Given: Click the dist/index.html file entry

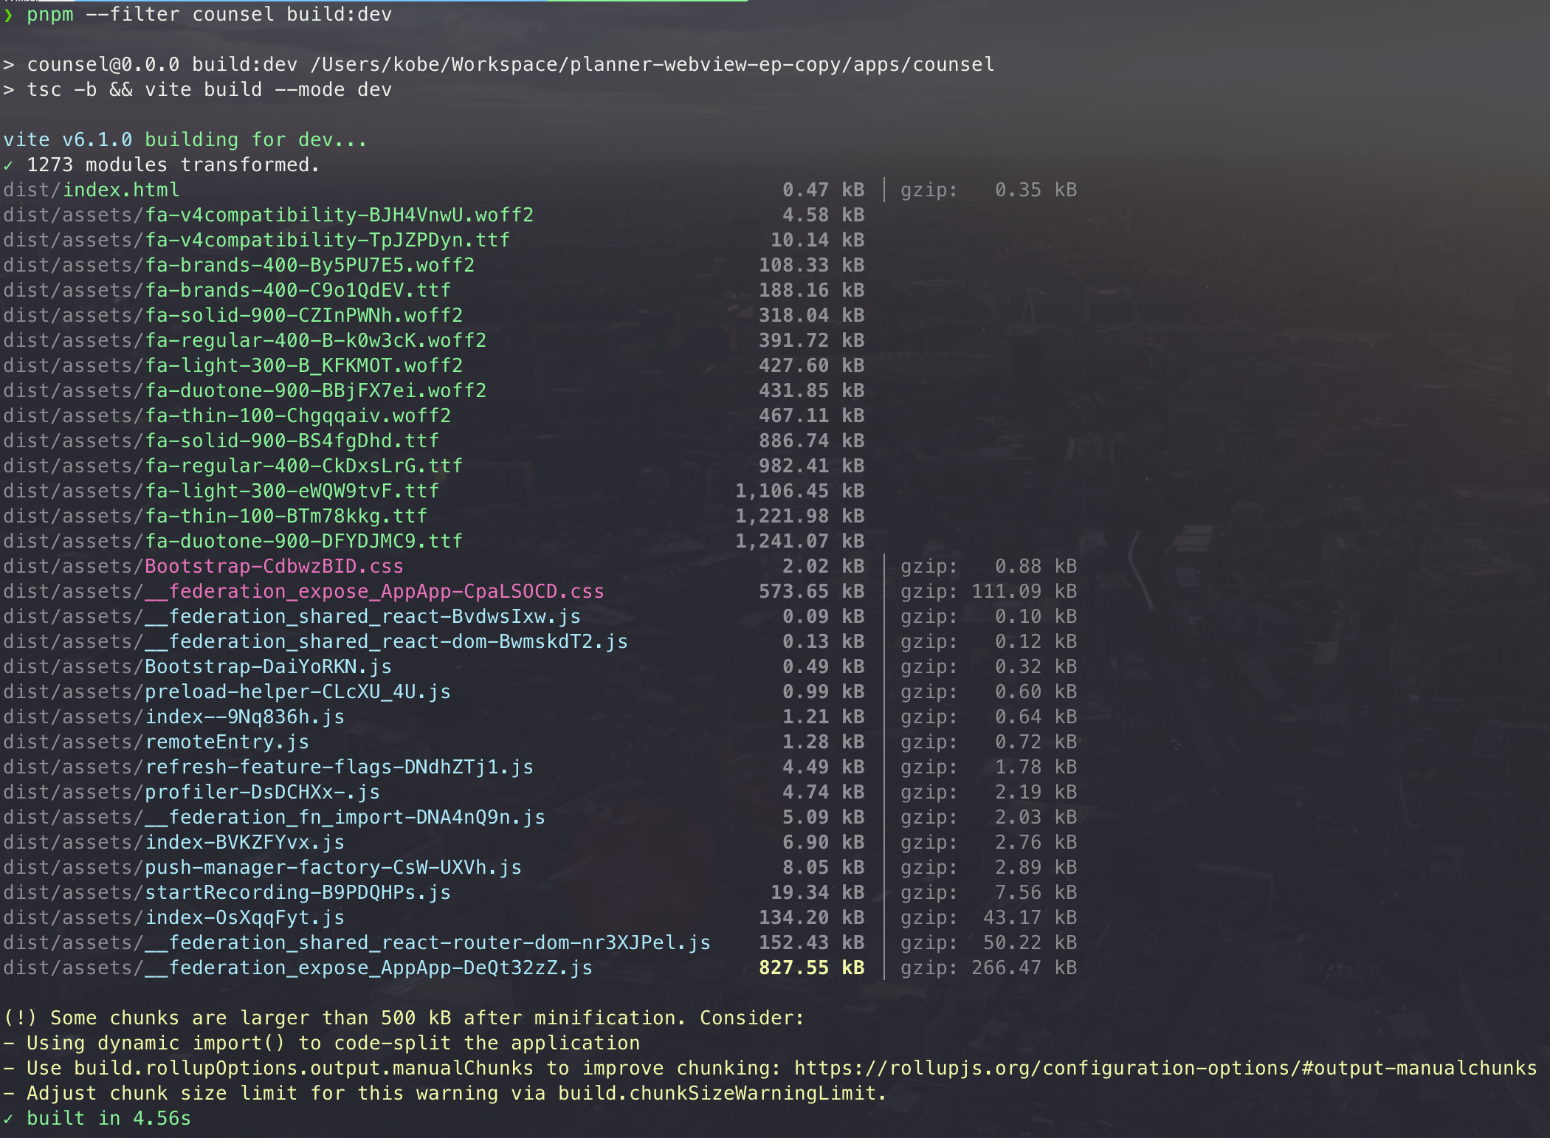Looking at the screenshot, I should (x=92, y=190).
